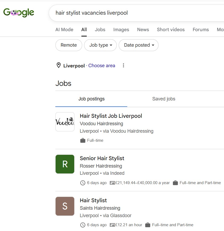The image size is (224, 231).
Task: Click the clock icon in Rosser listing
Action: coord(83,183)
